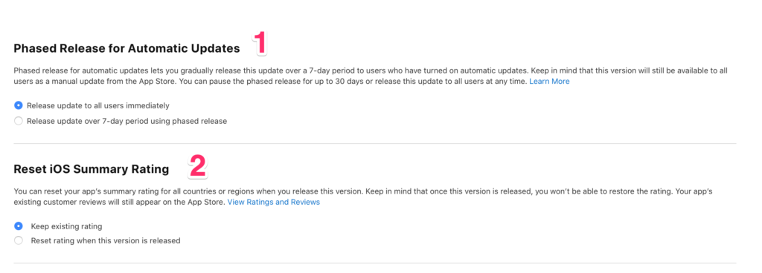The height and width of the screenshot is (273, 762).
Task: Click the 'Release update to all users immediately' label text
Action: tap(98, 105)
